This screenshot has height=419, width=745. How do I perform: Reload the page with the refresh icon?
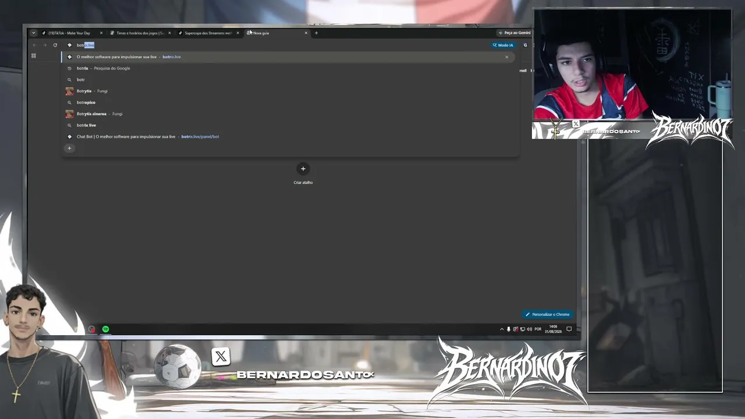55,45
